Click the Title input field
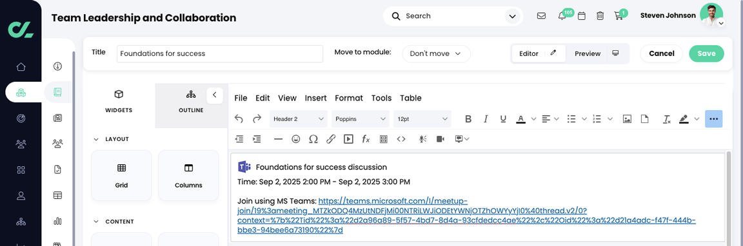Image resolution: width=743 pixels, height=246 pixels. coord(220,53)
